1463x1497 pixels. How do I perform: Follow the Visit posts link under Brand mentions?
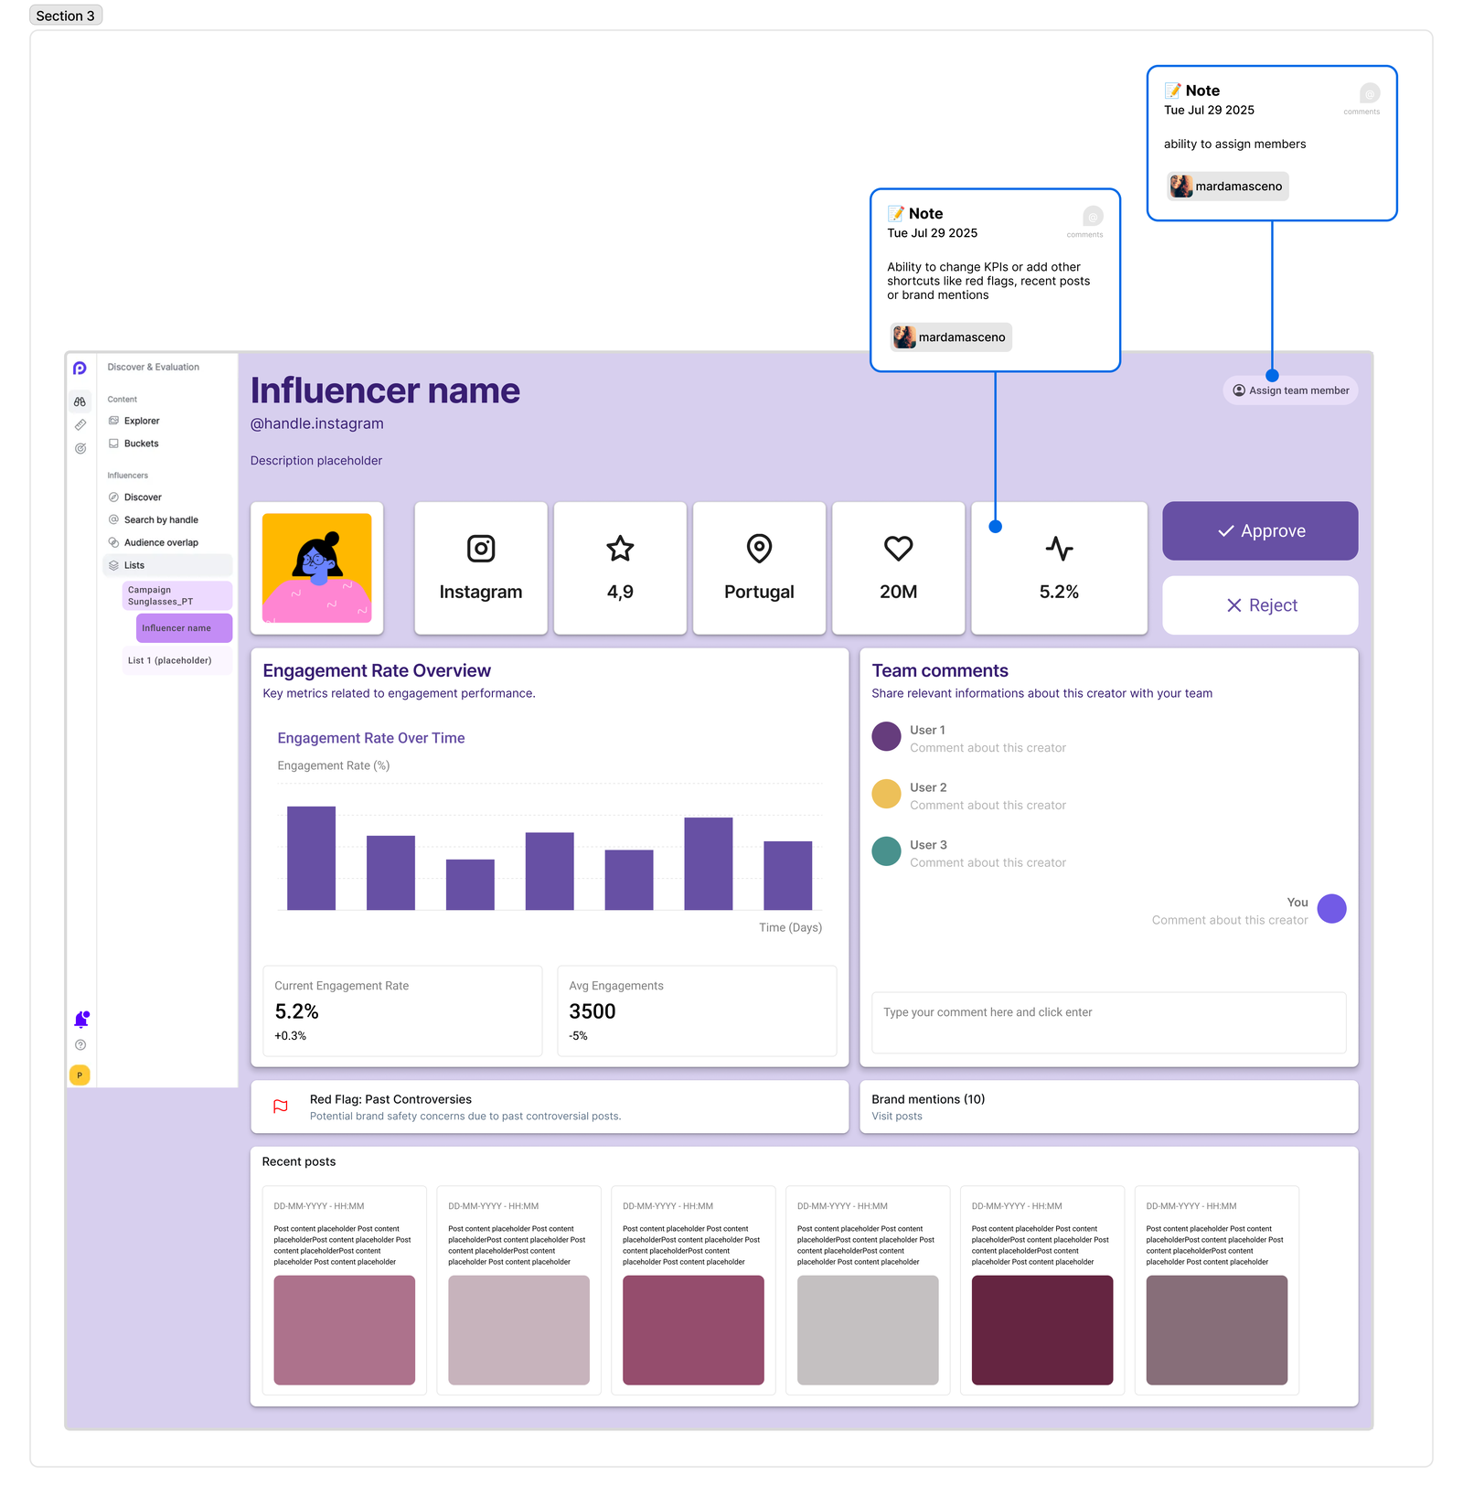[896, 1117]
